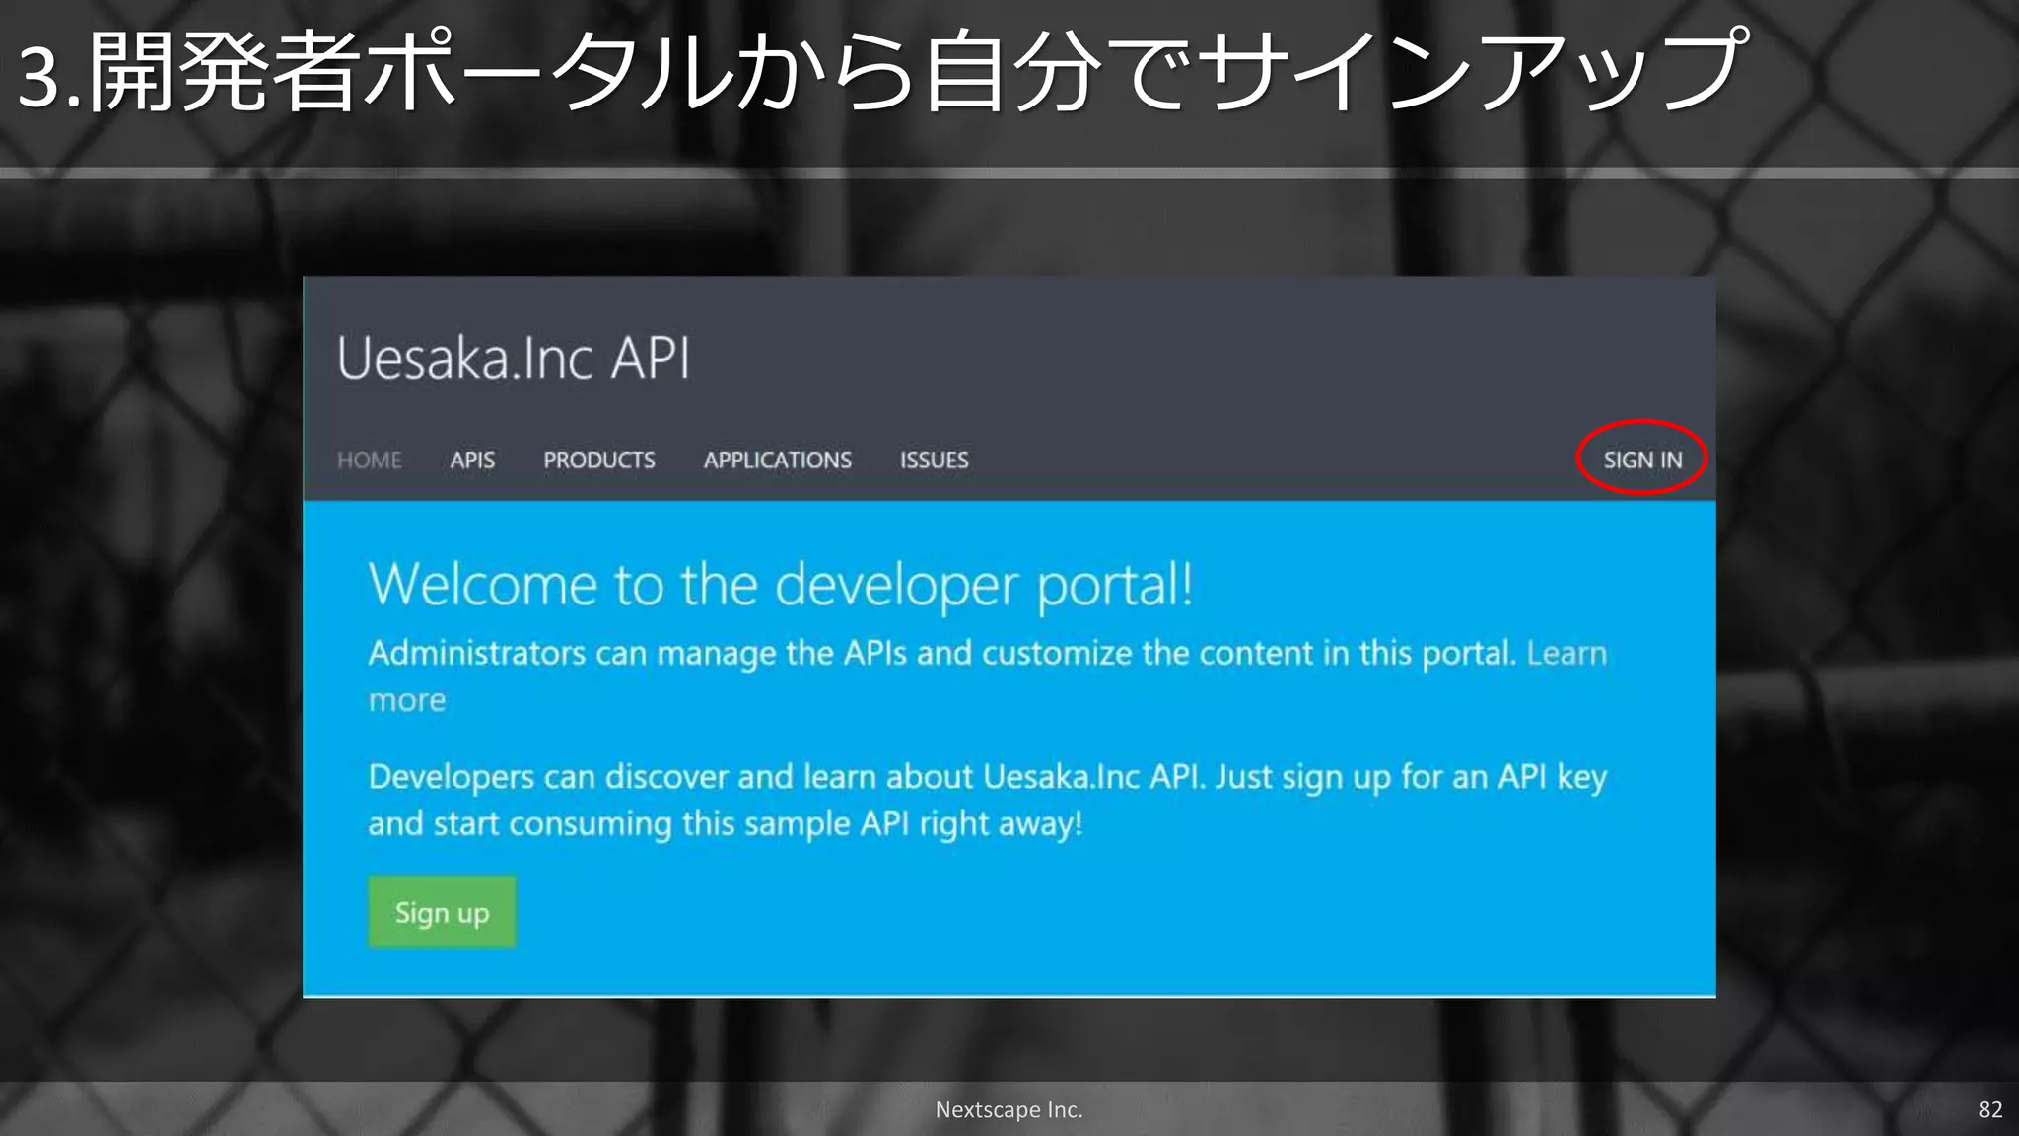Image resolution: width=2019 pixels, height=1136 pixels.
Task: Click the Japanese slide title text
Action: 884,69
